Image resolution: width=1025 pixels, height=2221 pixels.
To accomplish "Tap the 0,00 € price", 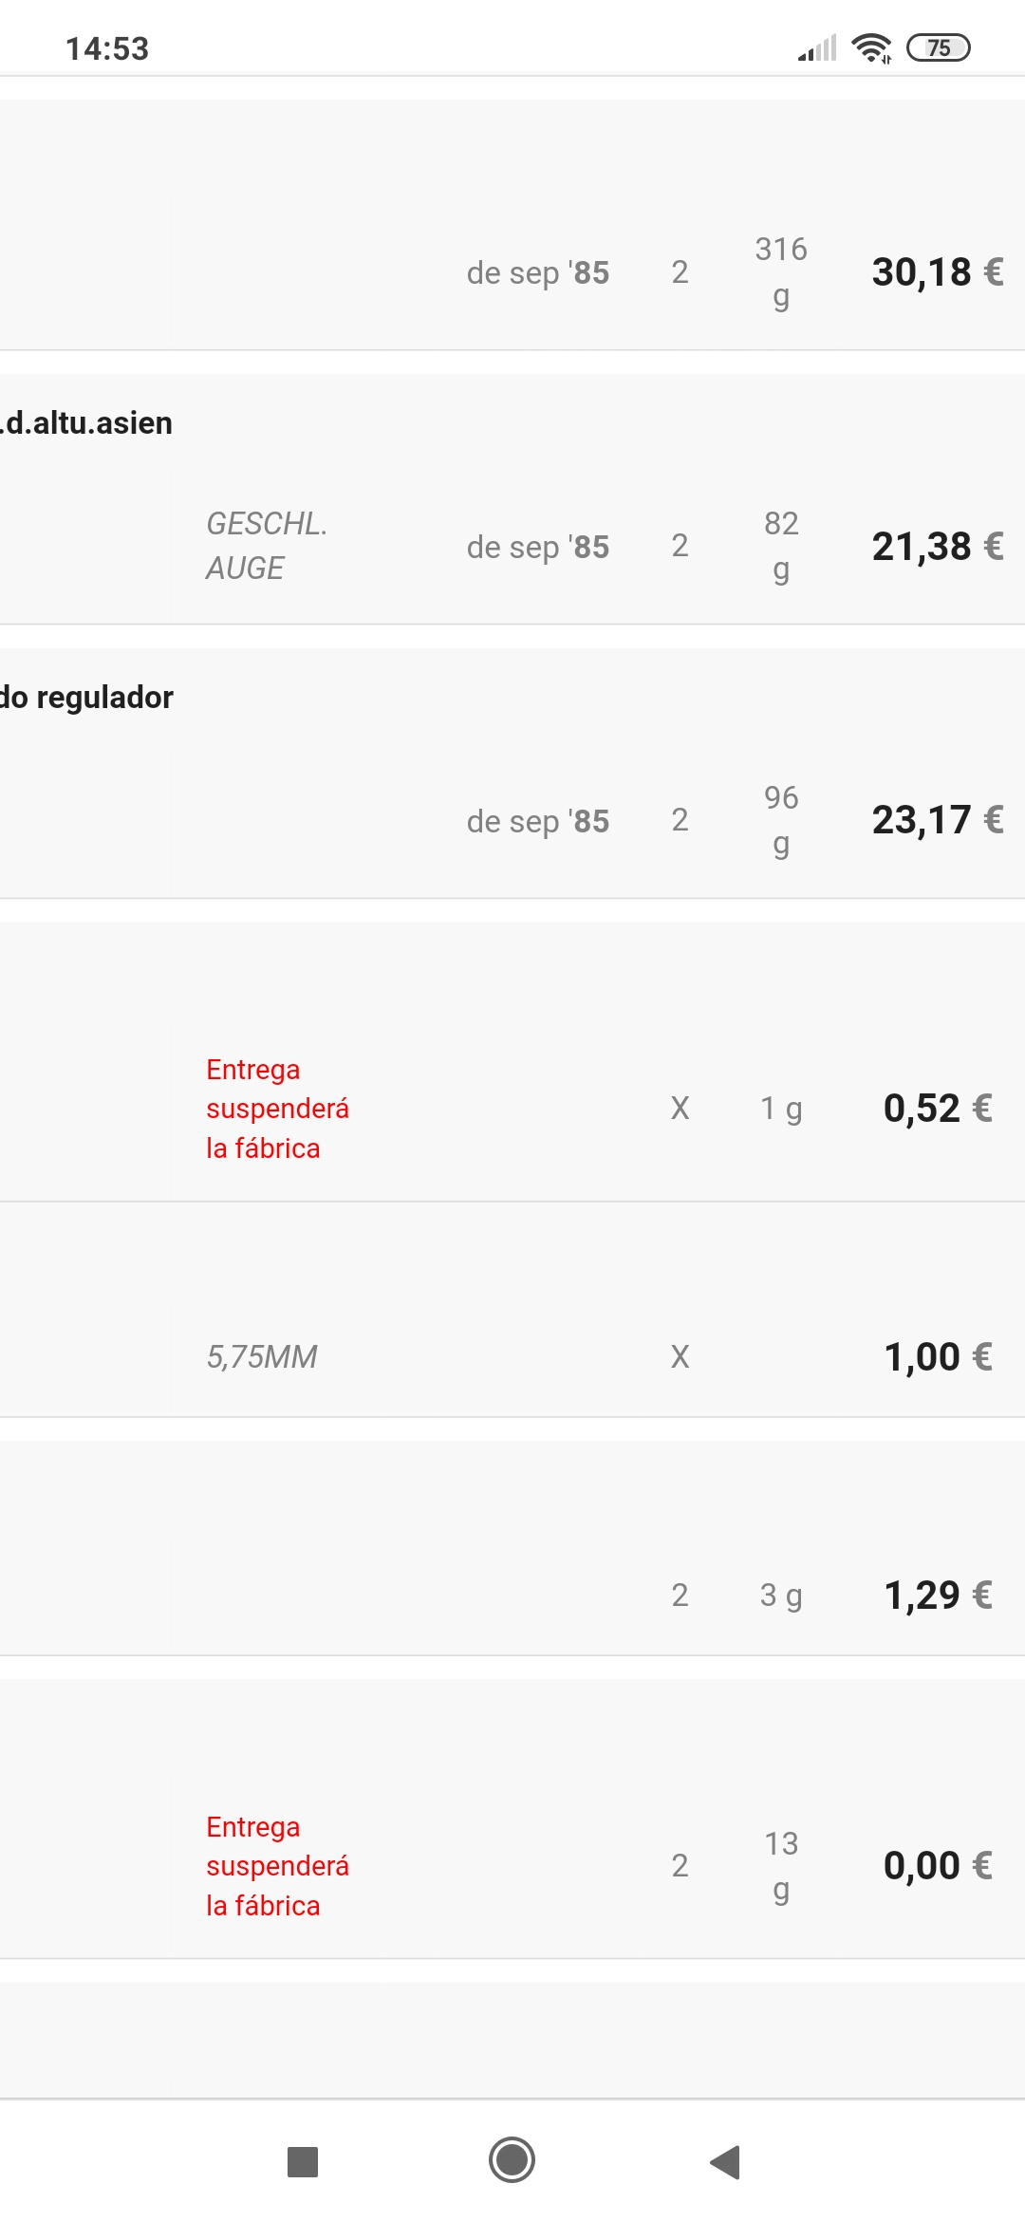I will (x=938, y=1866).
